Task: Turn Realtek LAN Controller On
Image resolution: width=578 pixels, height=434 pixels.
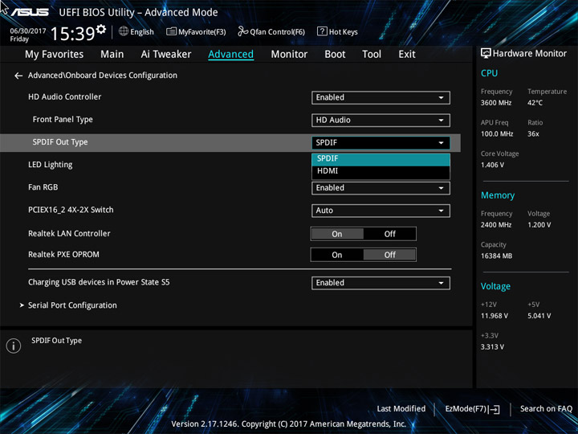Action: click(x=337, y=234)
